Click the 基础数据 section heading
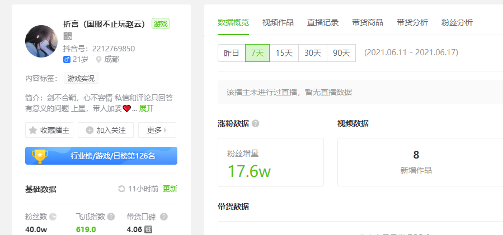Screen dimensions: 503x235 click(41, 189)
